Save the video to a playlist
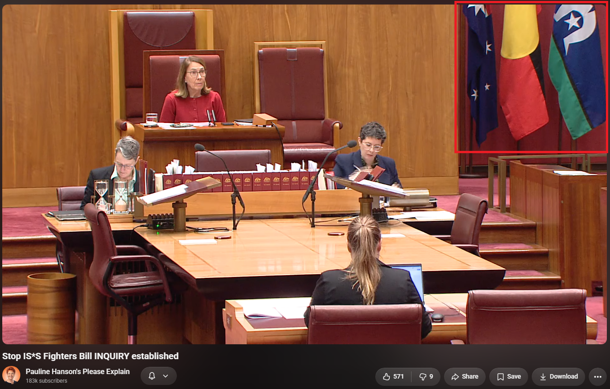 pos(509,376)
